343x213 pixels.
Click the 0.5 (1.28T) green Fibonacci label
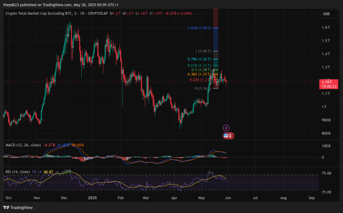coord(201,70)
